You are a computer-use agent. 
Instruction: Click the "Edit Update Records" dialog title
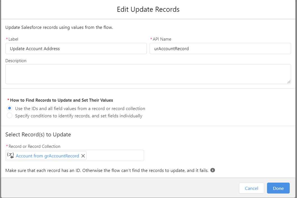click(148, 9)
